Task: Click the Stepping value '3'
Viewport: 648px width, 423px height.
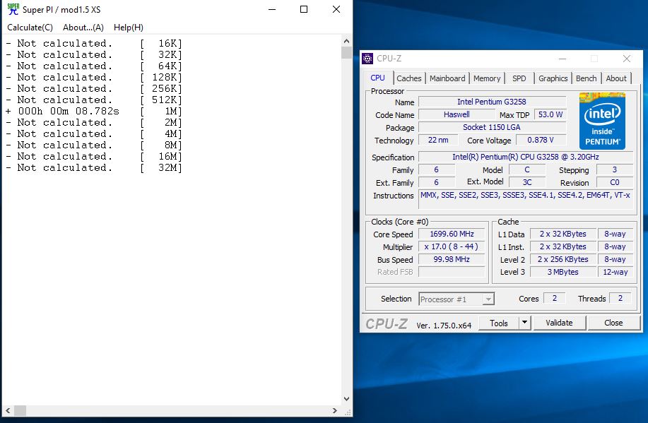Action: (x=615, y=169)
